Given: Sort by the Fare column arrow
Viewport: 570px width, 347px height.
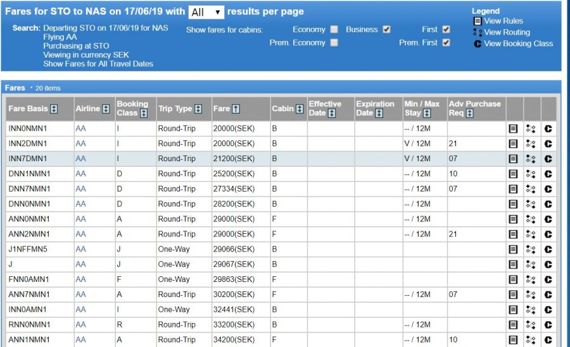Looking at the screenshot, I should pyautogui.click(x=236, y=109).
